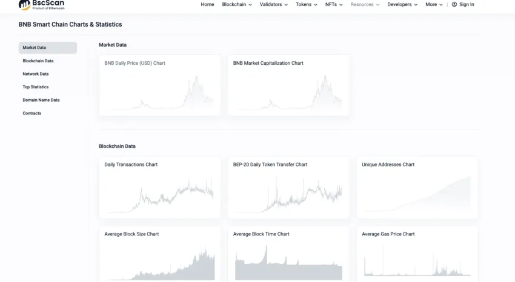The height and width of the screenshot is (282, 515).
Task: Expand the More menu
Action: coord(434,4)
